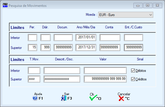Close the Pesquisa de Movimentos window

[x=158, y=5]
